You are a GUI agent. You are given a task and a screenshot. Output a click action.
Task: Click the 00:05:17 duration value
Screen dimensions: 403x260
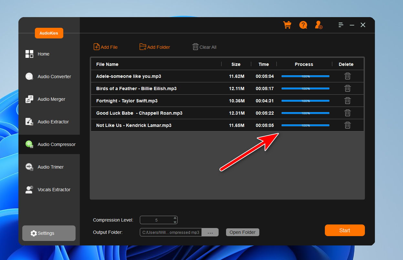point(265,88)
